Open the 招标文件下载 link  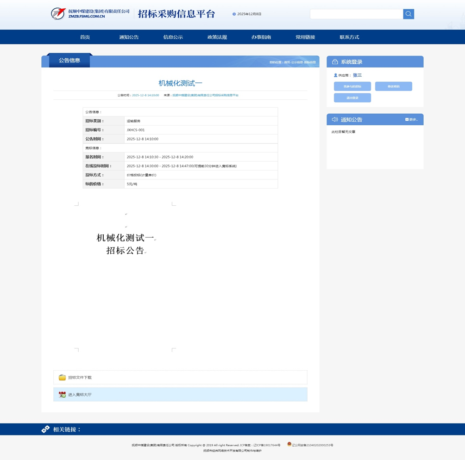(80, 377)
